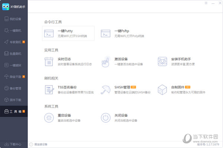The width and height of the screenshot is (223, 148).
Task: Click the 关闭设备 power icon
Action: coord(106,118)
